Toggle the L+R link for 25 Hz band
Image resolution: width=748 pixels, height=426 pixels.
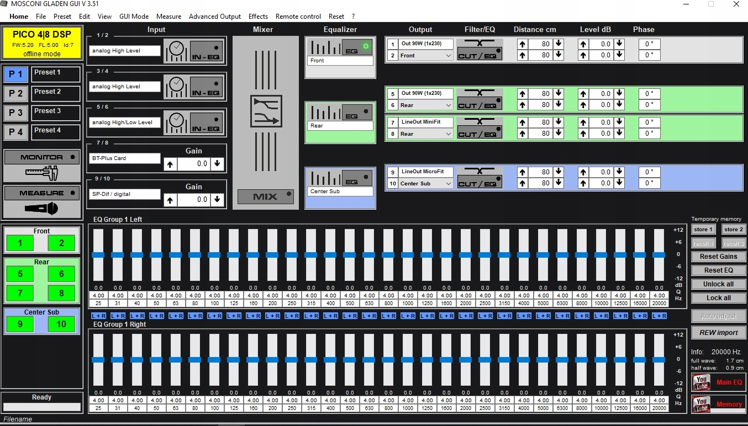(x=98, y=316)
